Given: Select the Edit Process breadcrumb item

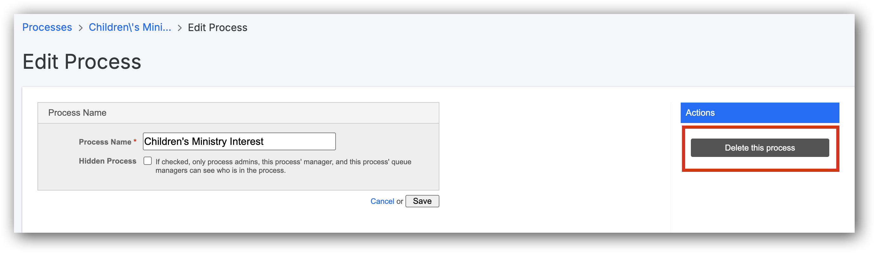Looking at the screenshot, I should point(218,27).
